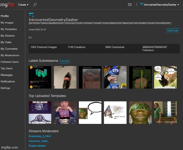Open the cats speech bubble submission thumbnail

click(x=165, y=77)
